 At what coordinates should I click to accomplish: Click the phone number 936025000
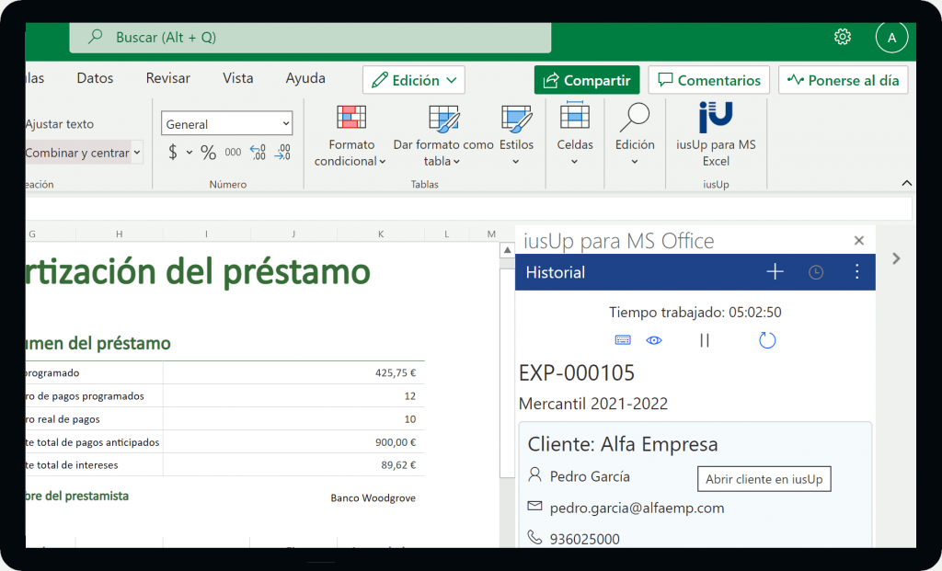pos(584,539)
